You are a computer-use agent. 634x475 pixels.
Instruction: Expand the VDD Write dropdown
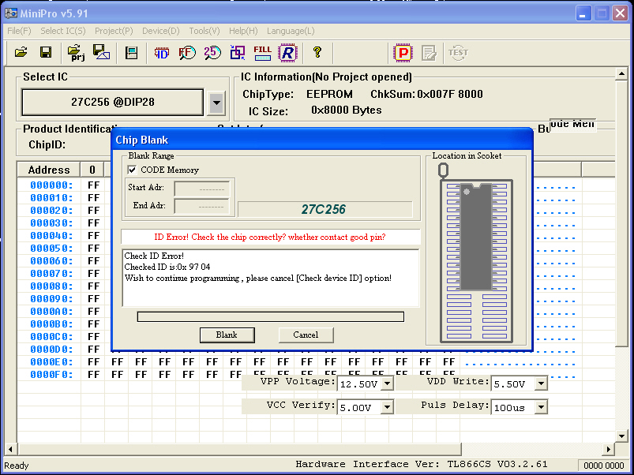coord(541,383)
